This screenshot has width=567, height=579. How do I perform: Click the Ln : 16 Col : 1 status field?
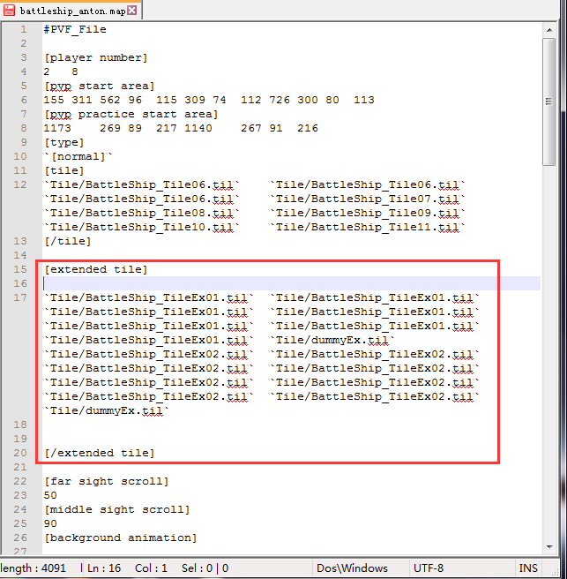point(127,568)
